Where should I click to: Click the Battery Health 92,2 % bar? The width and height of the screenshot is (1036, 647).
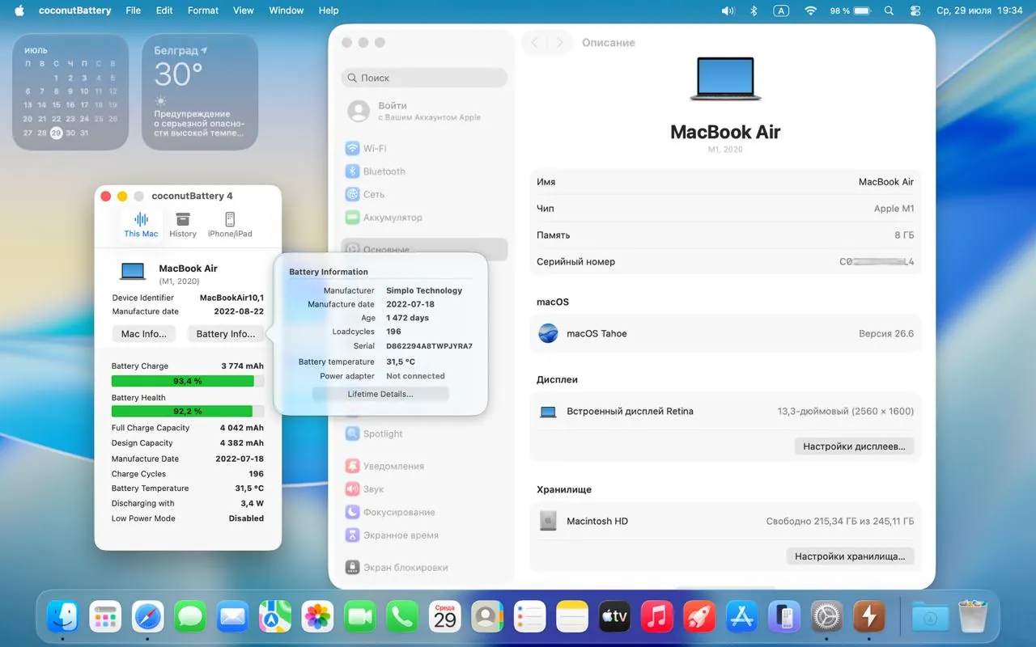pyautogui.click(x=188, y=412)
